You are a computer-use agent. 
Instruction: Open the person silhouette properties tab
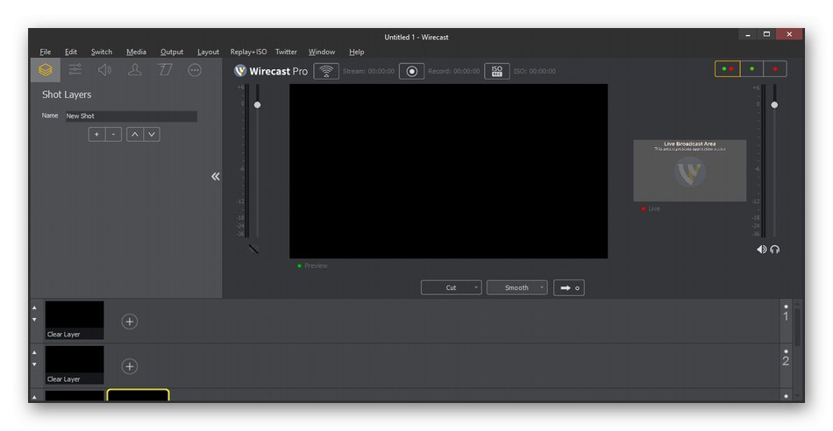click(135, 69)
